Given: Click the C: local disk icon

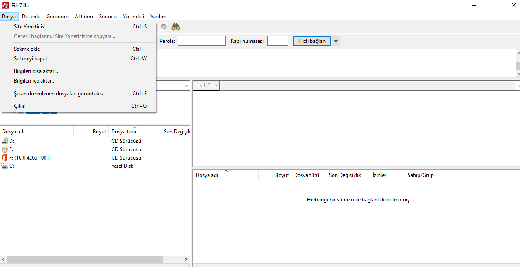Looking at the screenshot, I should click(5, 166).
